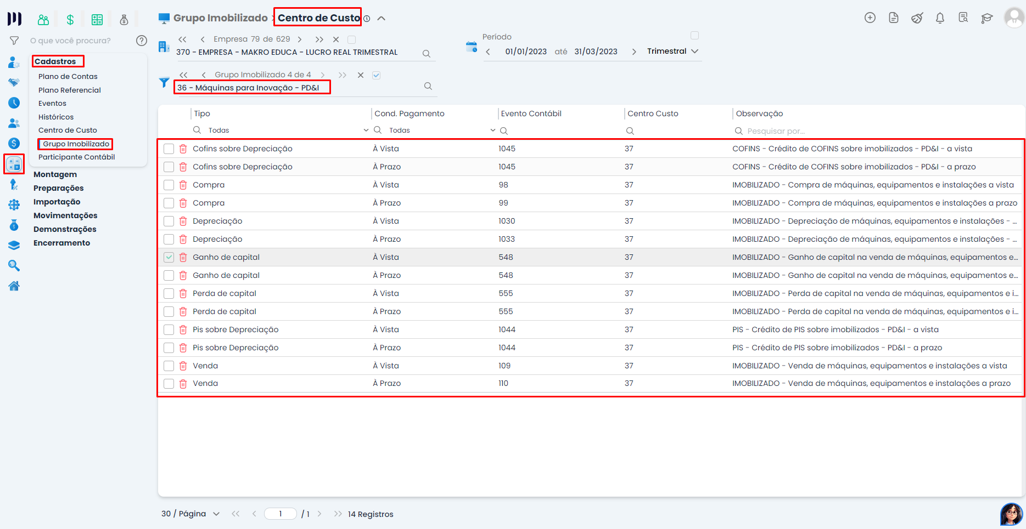Click trash icon on first Compra row
This screenshot has height=529, width=1026.
click(183, 185)
